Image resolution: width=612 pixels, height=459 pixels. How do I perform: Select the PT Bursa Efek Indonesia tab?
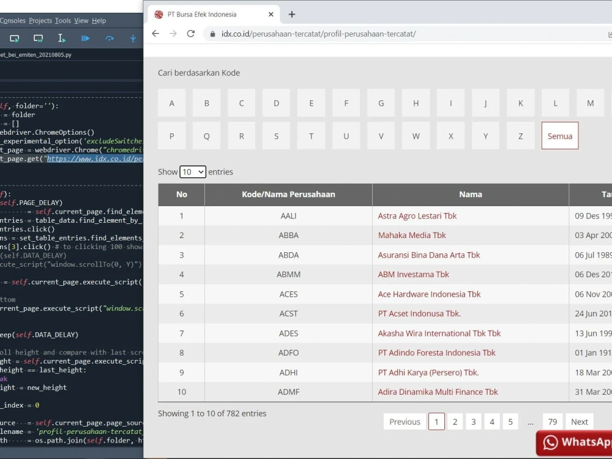(x=213, y=15)
